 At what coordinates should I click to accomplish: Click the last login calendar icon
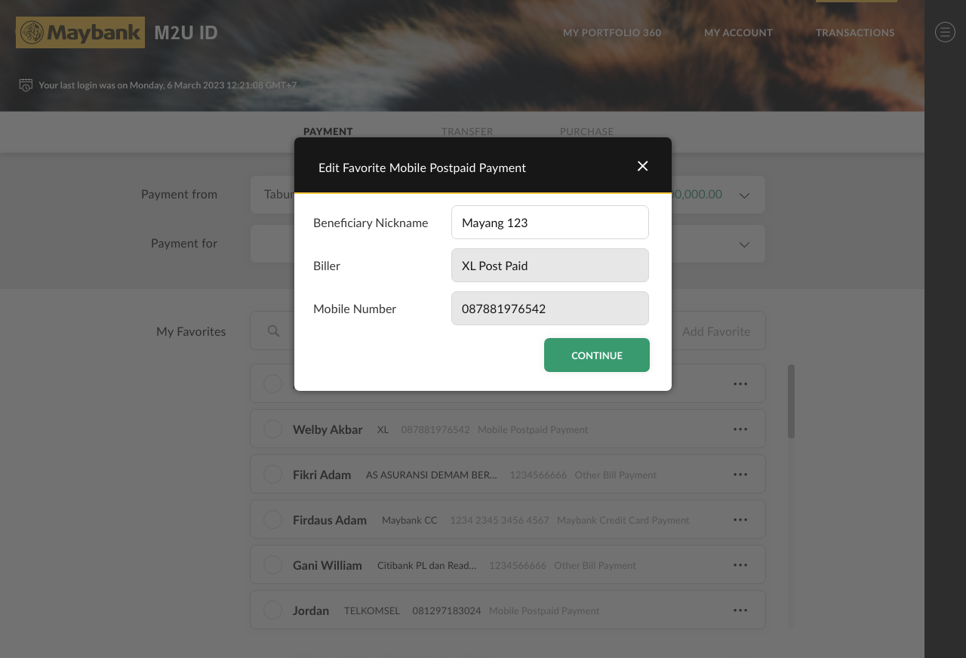click(26, 85)
